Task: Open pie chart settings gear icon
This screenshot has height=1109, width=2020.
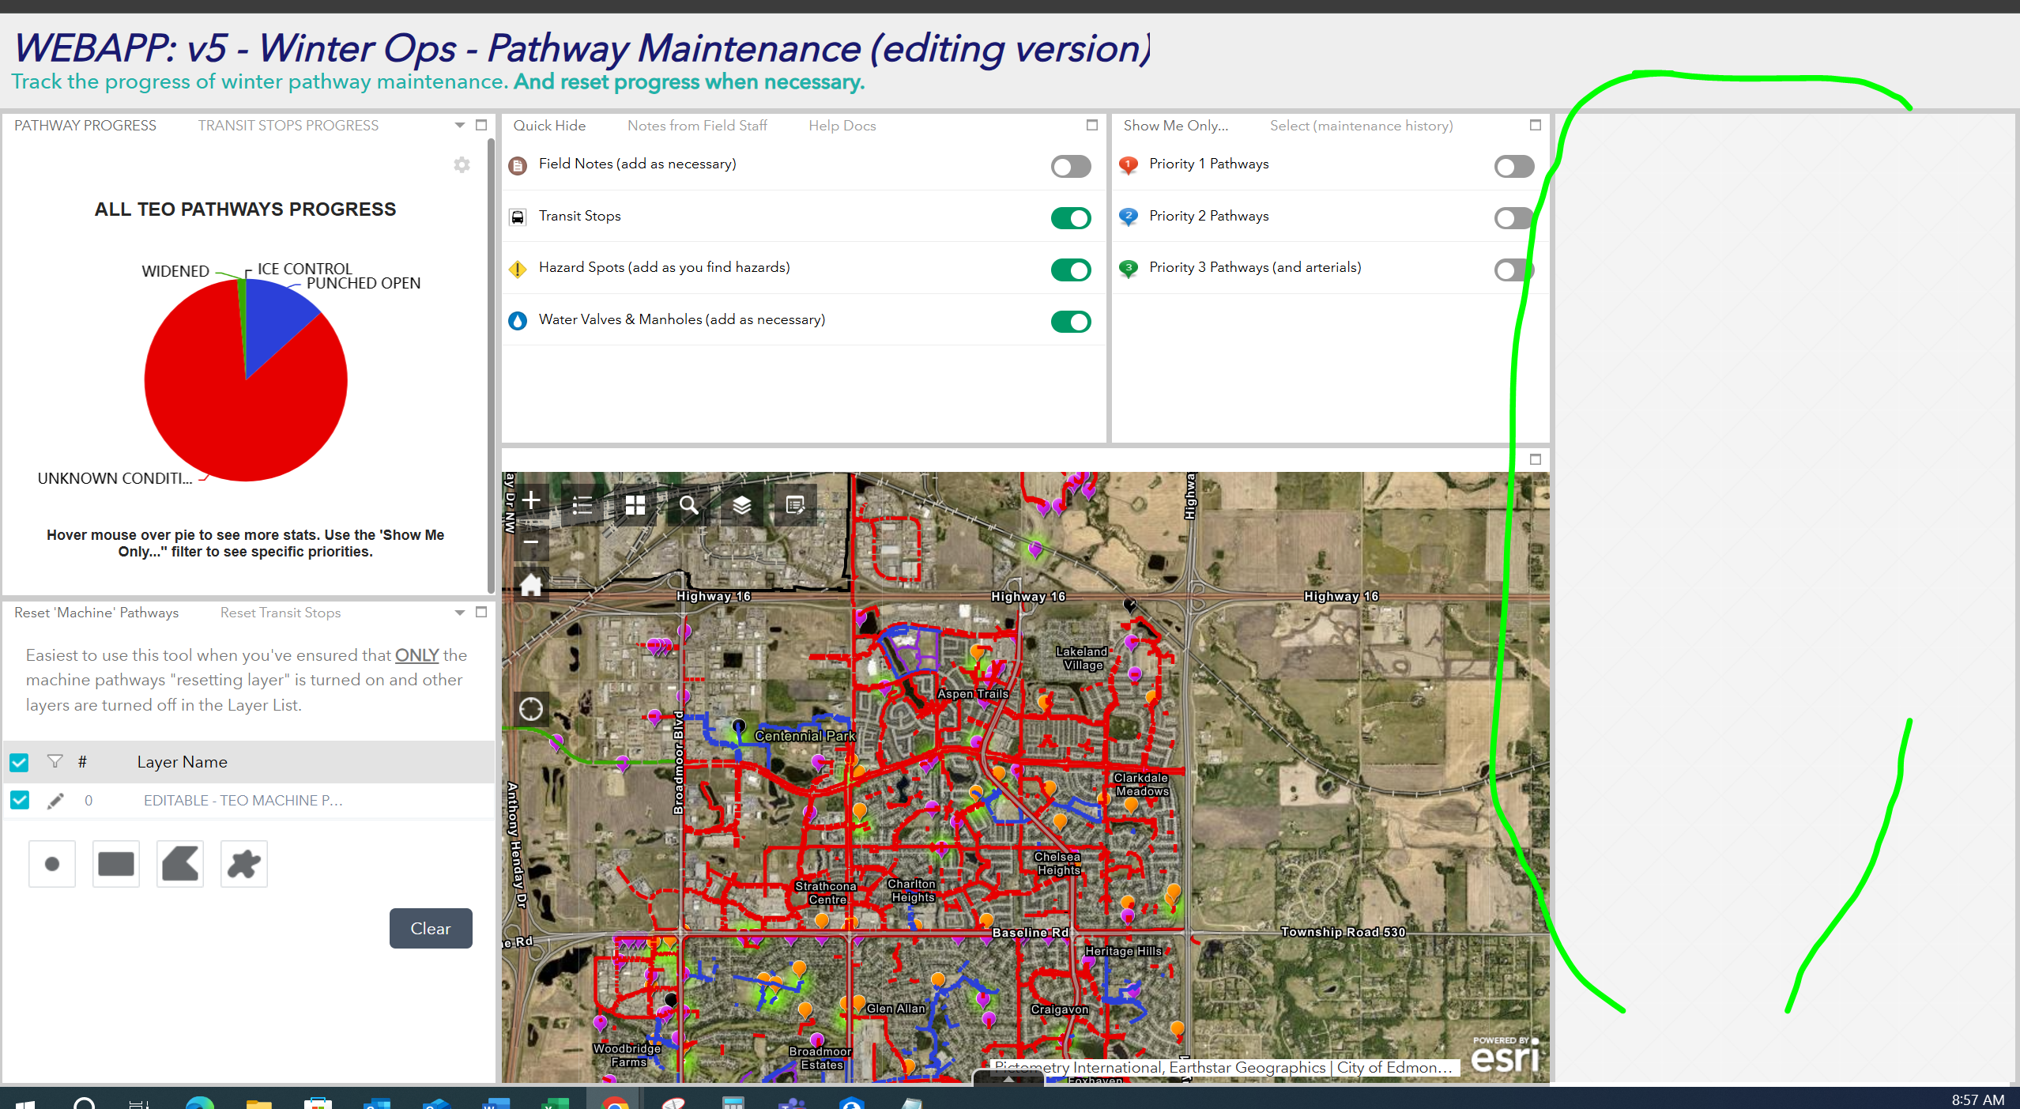Action: 462,164
